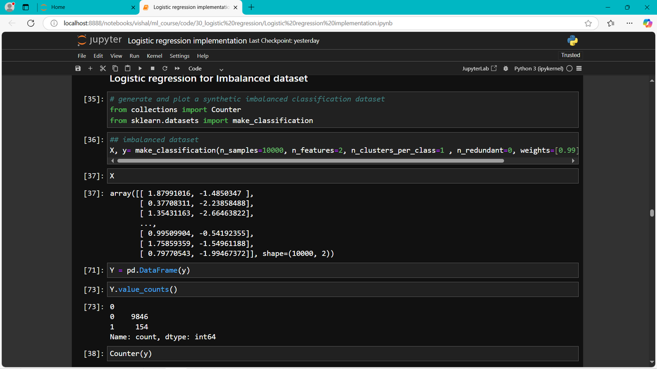Click the left arrow of cell 36 scrollbar
Image resolution: width=657 pixels, height=369 pixels.
point(113,161)
